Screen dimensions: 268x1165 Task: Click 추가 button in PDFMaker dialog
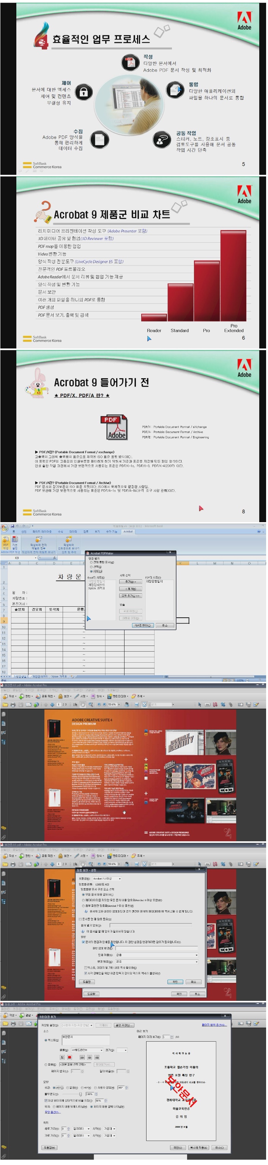pyautogui.click(x=131, y=582)
